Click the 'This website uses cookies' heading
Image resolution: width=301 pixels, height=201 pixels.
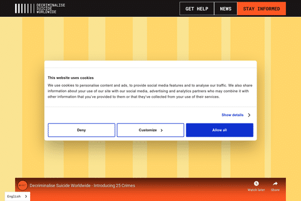71,78
